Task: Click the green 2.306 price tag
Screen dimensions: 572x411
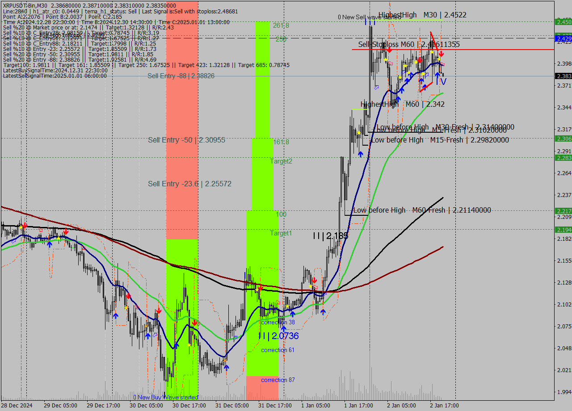Action: pyautogui.click(x=563, y=138)
